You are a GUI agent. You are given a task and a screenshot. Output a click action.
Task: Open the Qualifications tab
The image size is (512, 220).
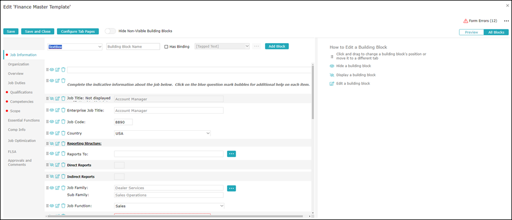tap(21, 92)
